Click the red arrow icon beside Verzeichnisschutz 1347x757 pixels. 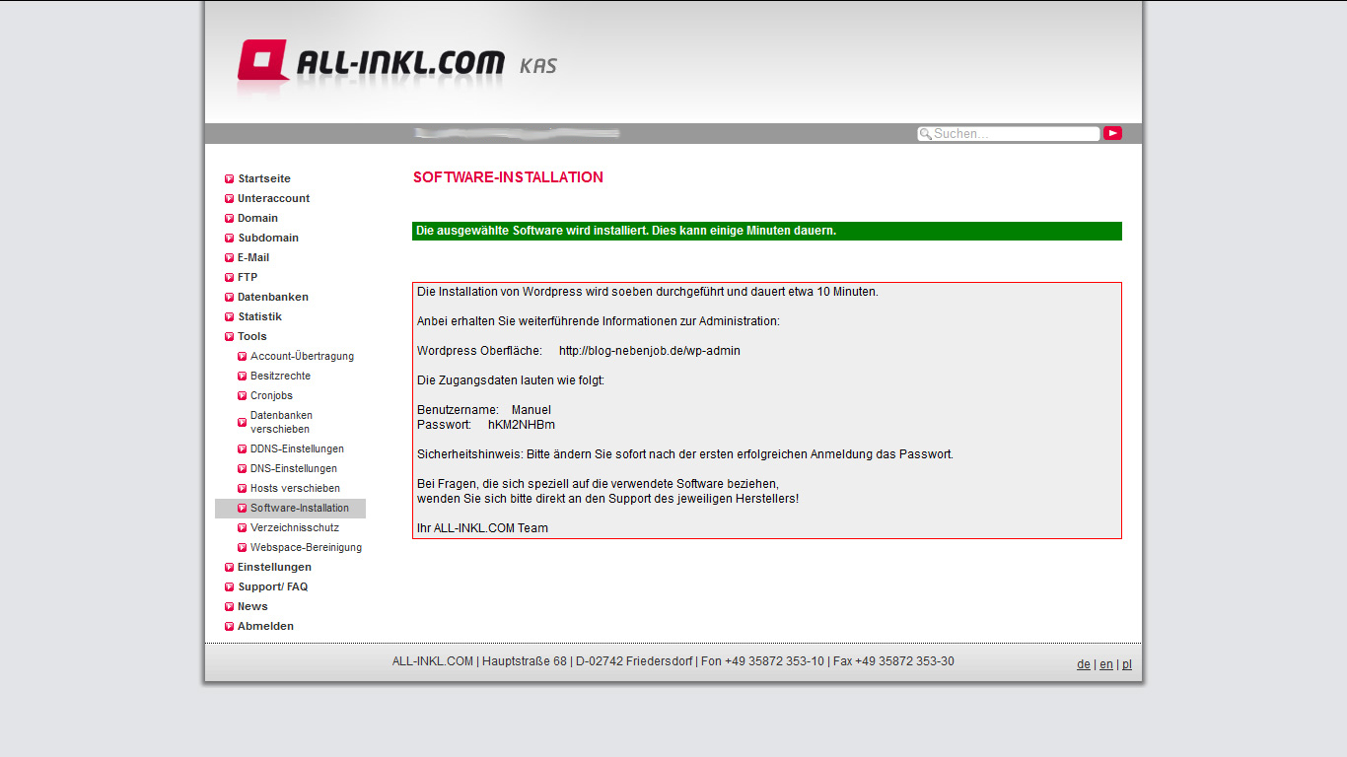[242, 528]
